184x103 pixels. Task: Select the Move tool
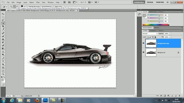(3, 14)
